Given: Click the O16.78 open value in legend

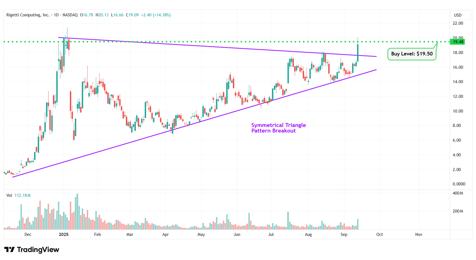Looking at the screenshot, I should pos(87,15).
